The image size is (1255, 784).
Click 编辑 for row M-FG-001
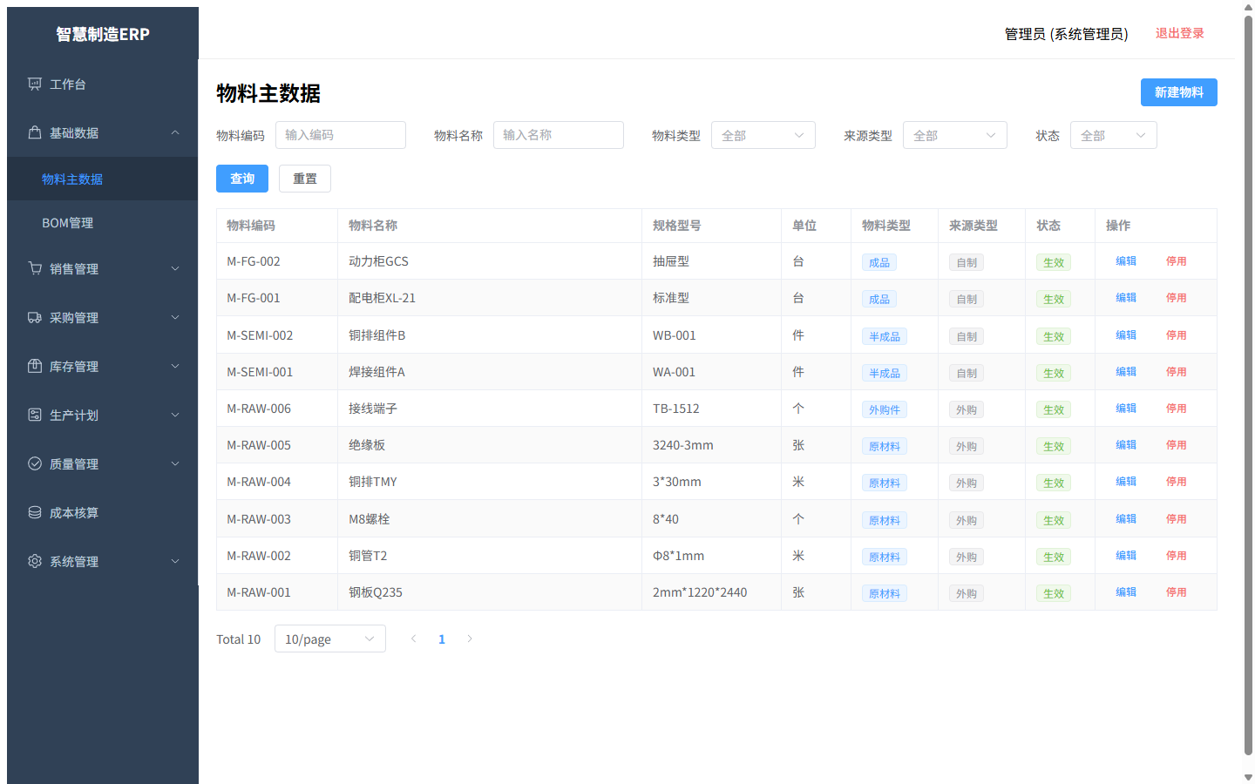coord(1126,298)
